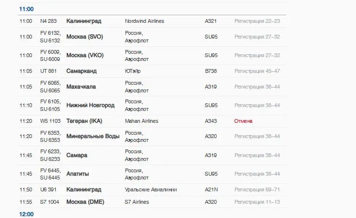Click the 11:00 hour section header
The height and width of the screenshot is (218, 356).
[x=26, y=9]
